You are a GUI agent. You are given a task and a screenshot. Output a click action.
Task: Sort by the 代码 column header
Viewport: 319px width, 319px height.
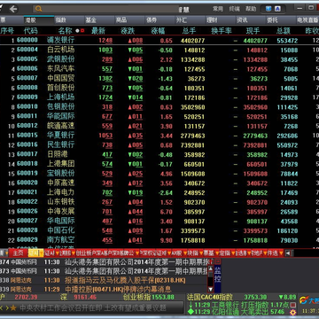tap(31, 31)
